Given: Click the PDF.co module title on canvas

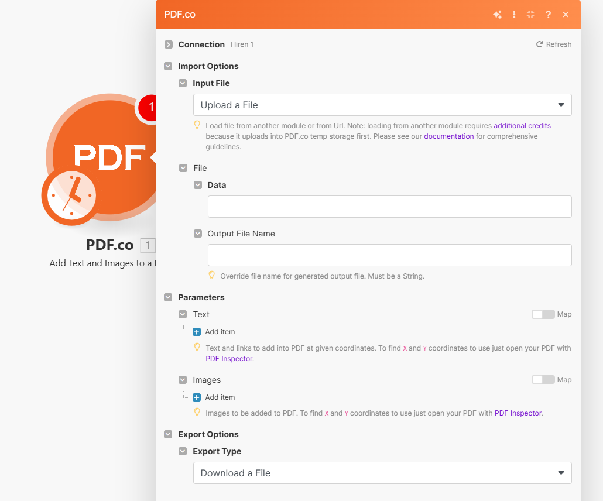Looking at the screenshot, I should point(109,245).
